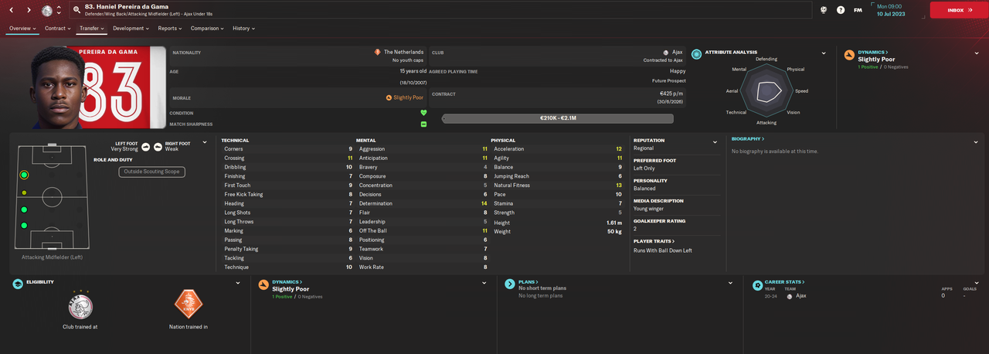Open the Overview tab menu
Image resolution: width=989 pixels, height=354 pixels.
point(23,29)
